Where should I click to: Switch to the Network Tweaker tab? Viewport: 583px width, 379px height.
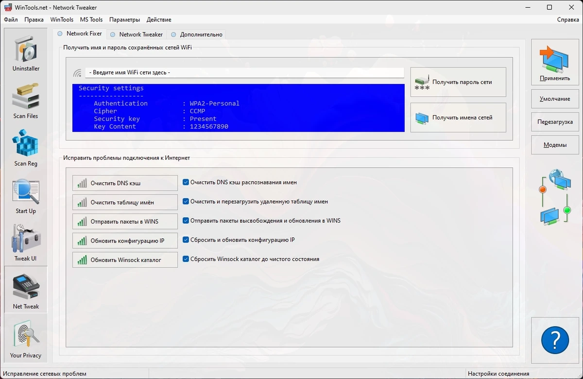tap(137, 34)
